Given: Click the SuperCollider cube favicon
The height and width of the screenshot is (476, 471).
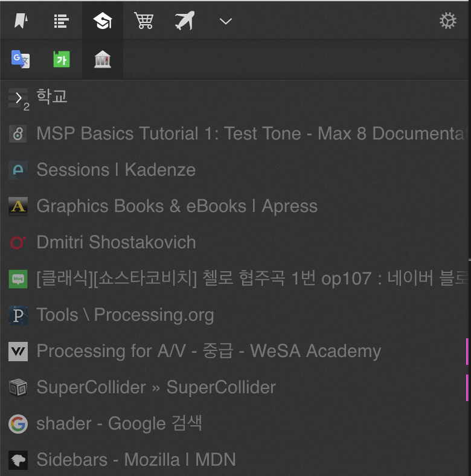Looking at the screenshot, I should [x=18, y=387].
